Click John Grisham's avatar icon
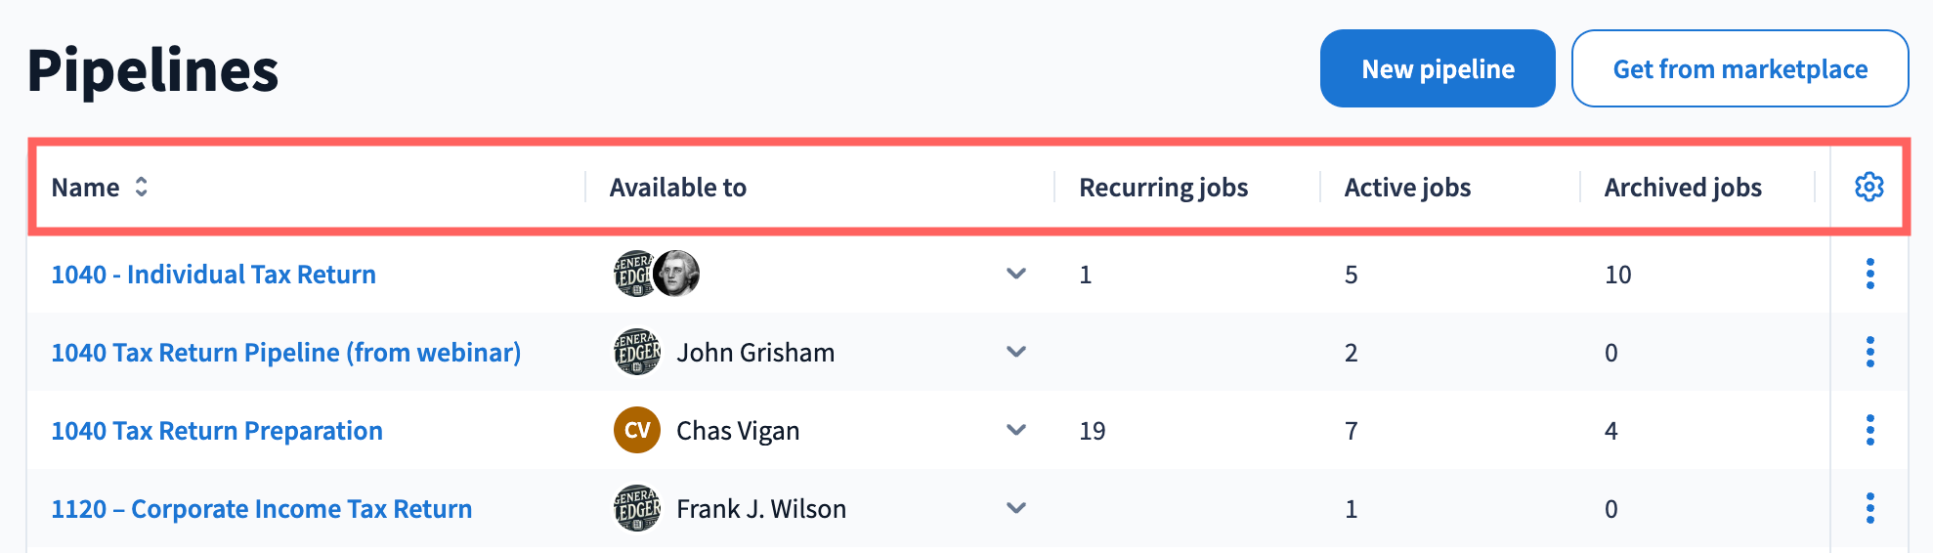1933x553 pixels. (637, 353)
